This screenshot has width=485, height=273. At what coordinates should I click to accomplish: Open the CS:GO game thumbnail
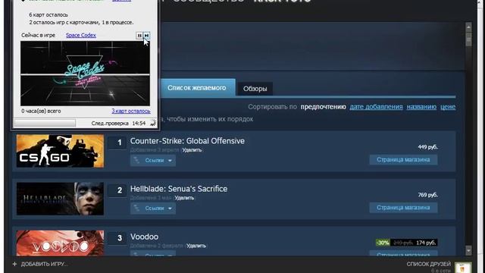point(60,151)
